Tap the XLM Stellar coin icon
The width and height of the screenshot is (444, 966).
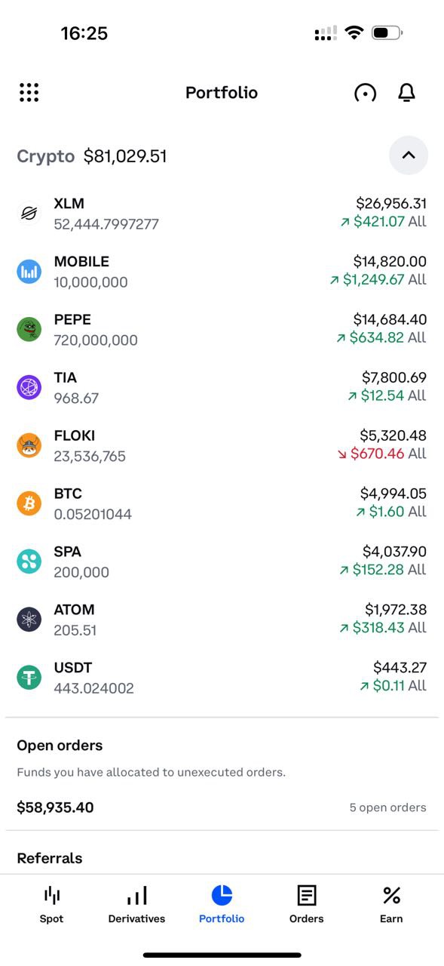point(29,214)
